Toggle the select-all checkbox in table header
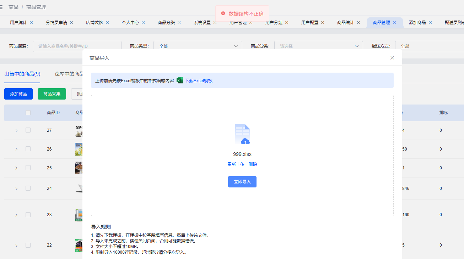 pyautogui.click(x=28, y=113)
